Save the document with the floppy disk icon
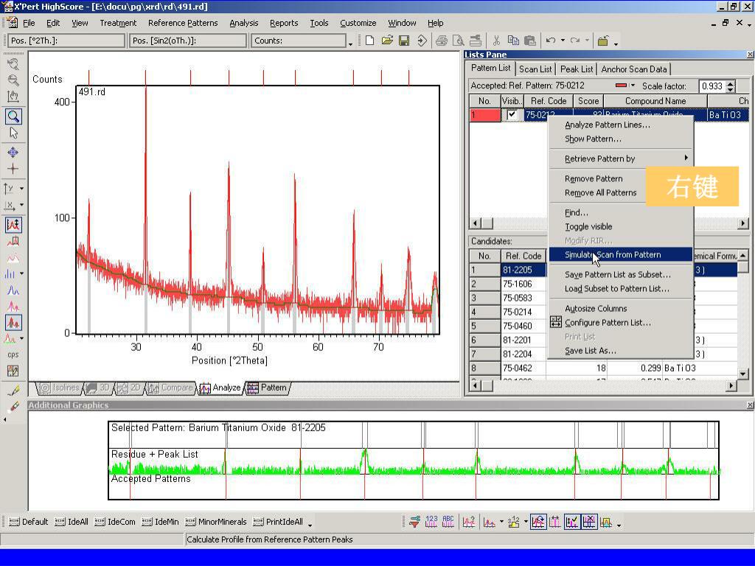Screen dimensions: 755x566 click(404, 41)
